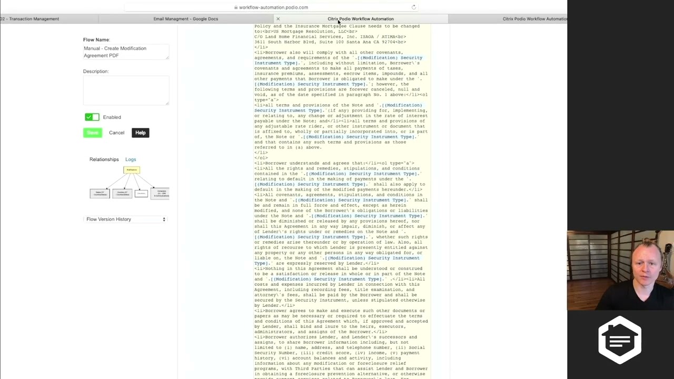Click the HTML template code text area
The width and height of the screenshot is (674, 379).
point(342,201)
